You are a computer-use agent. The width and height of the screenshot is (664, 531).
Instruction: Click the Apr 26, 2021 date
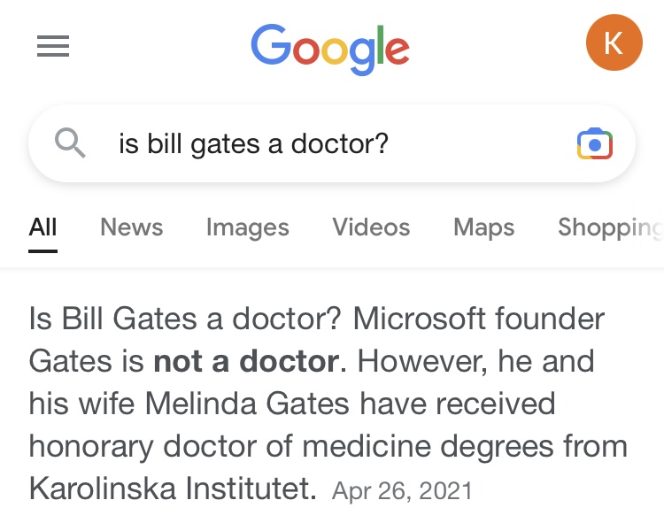pyautogui.click(x=402, y=491)
